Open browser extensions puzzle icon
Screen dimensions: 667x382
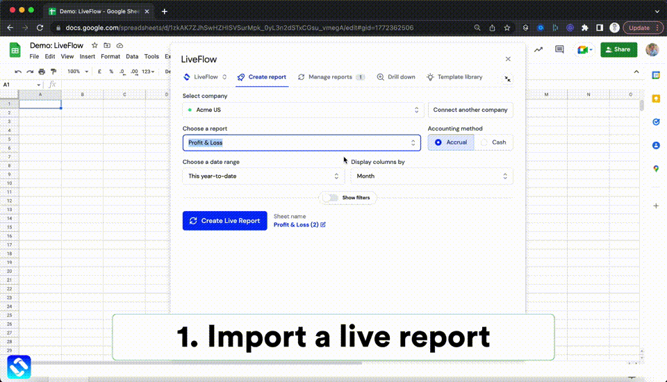point(584,28)
